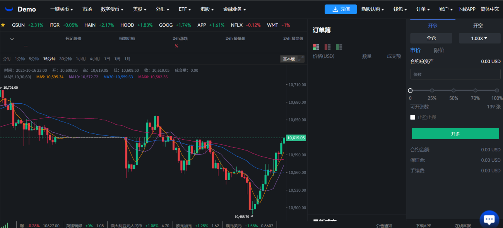
Task: Click the yellow favorites star icon
Action: click(x=3, y=25)
